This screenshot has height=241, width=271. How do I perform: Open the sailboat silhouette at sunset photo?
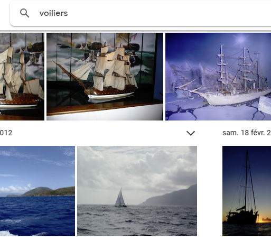pyautogui.click(x=247, y=191)
